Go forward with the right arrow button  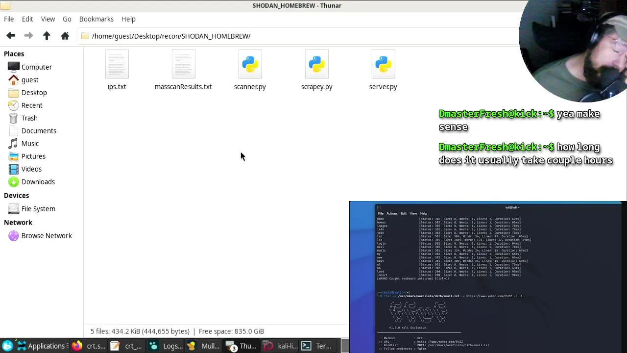28,36
